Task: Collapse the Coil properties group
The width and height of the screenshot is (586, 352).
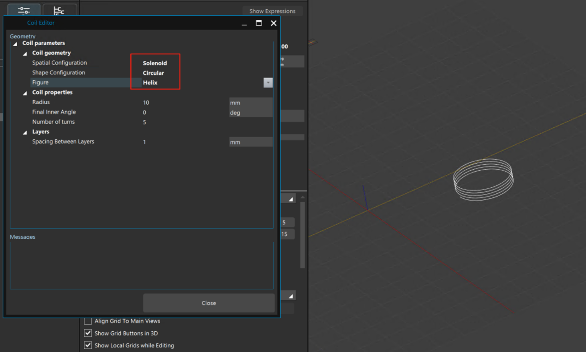Action: coord(25,93)
